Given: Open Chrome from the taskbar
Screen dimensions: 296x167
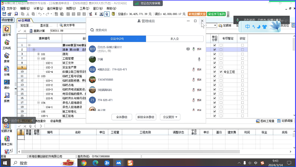Looking at the screenshot, I should (84, 163).
